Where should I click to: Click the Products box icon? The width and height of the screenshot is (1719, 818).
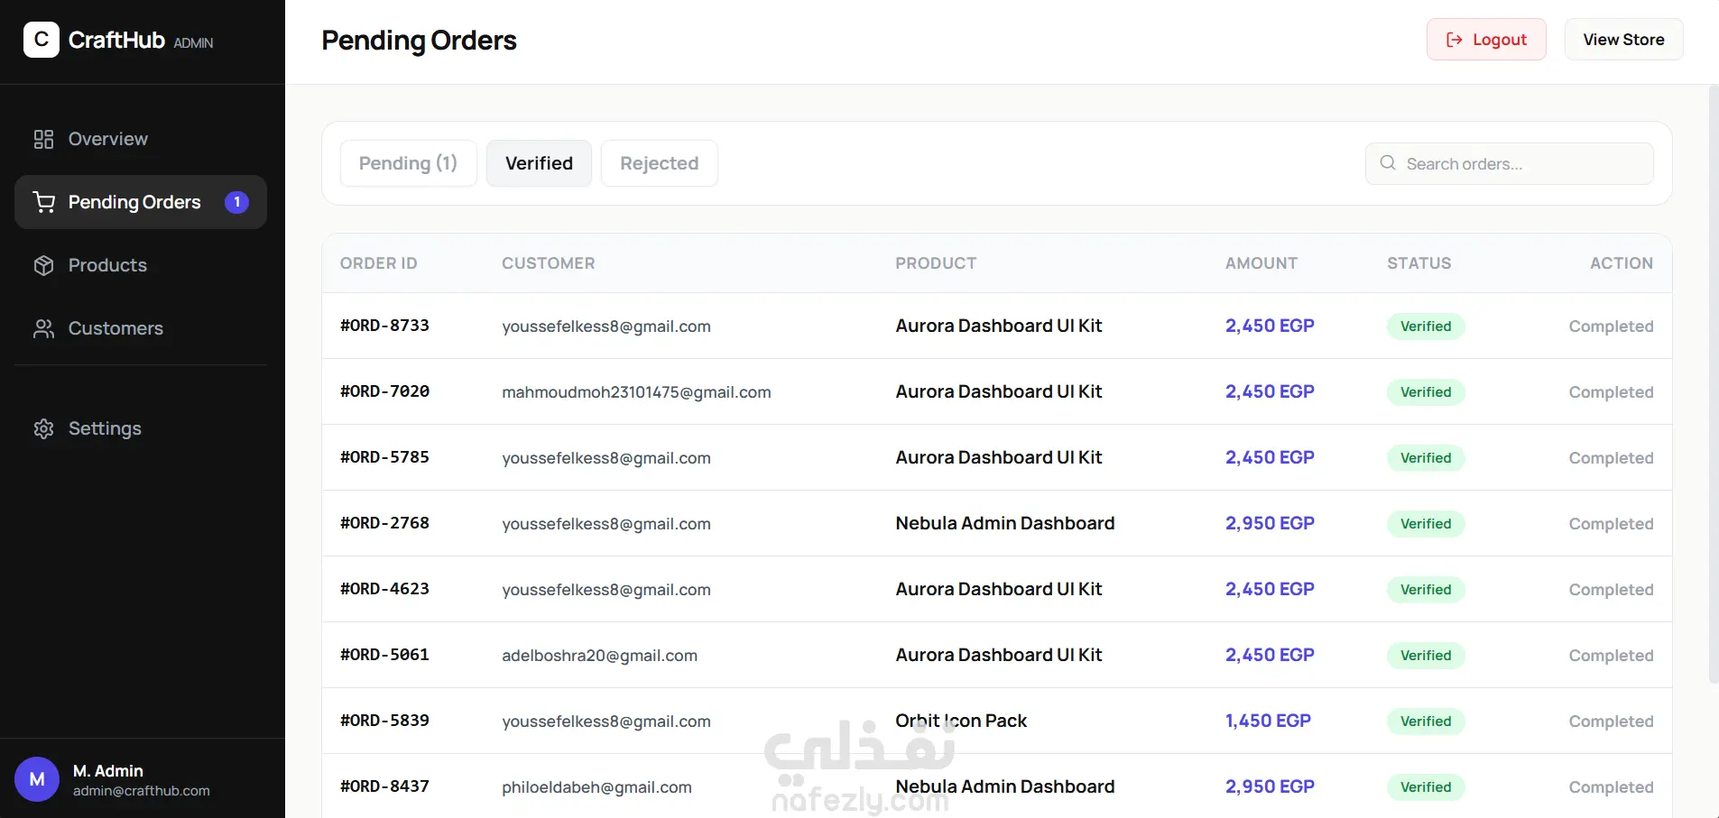pyautogui.click(x=43, y=265)
